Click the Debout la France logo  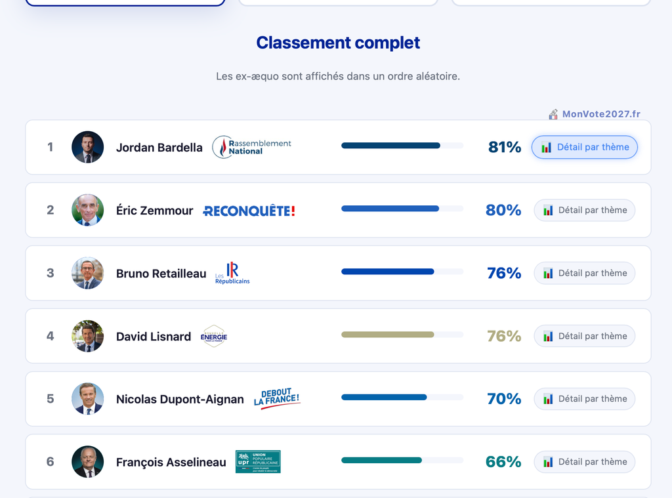pyautogui.click(x=277, y=399)
